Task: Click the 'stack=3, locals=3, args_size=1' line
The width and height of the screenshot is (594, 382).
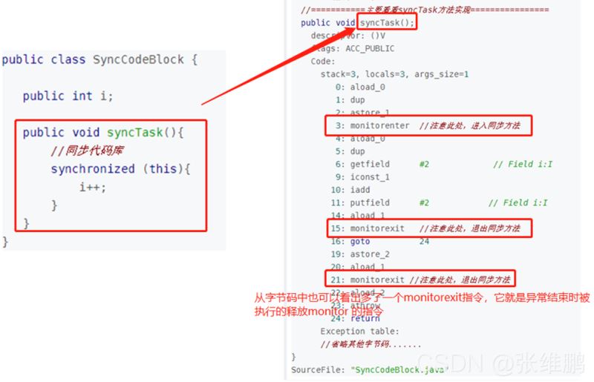Action: (394, 74)
